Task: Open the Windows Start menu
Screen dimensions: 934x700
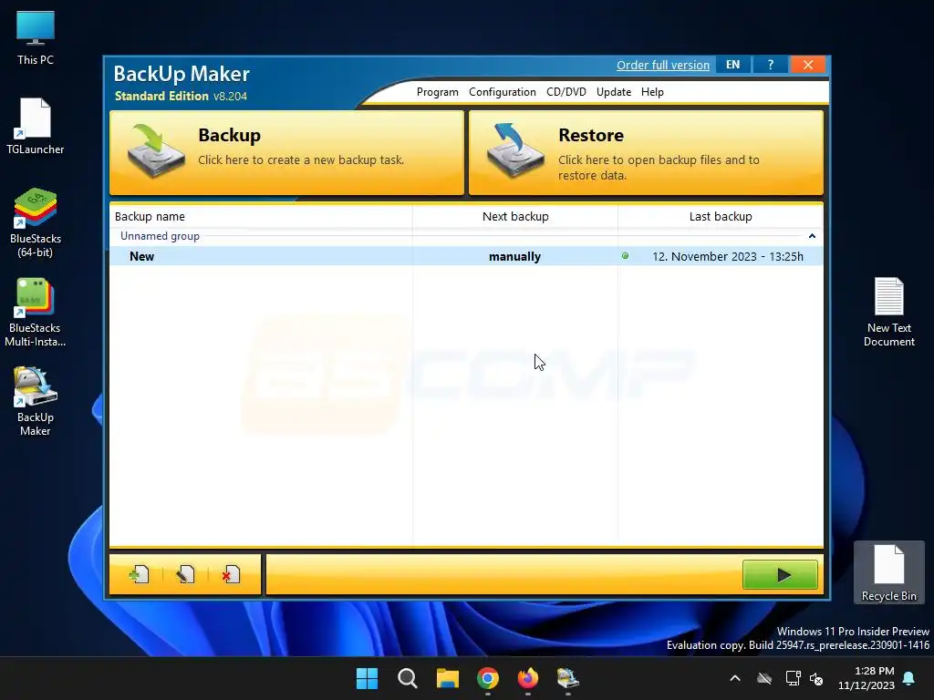Action: point(367,678)
